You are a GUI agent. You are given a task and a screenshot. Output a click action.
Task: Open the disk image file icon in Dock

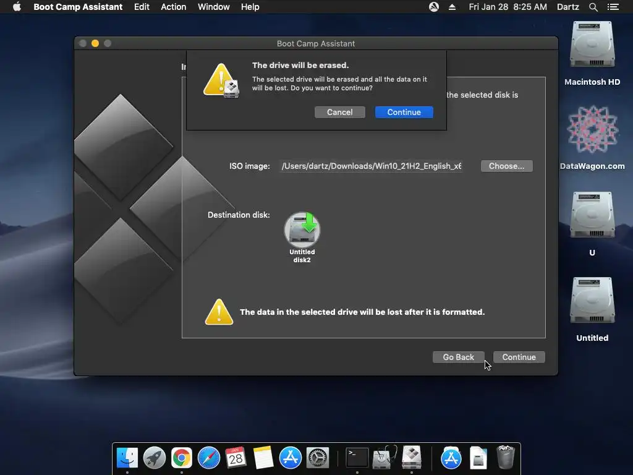click(x=478, y=458)
